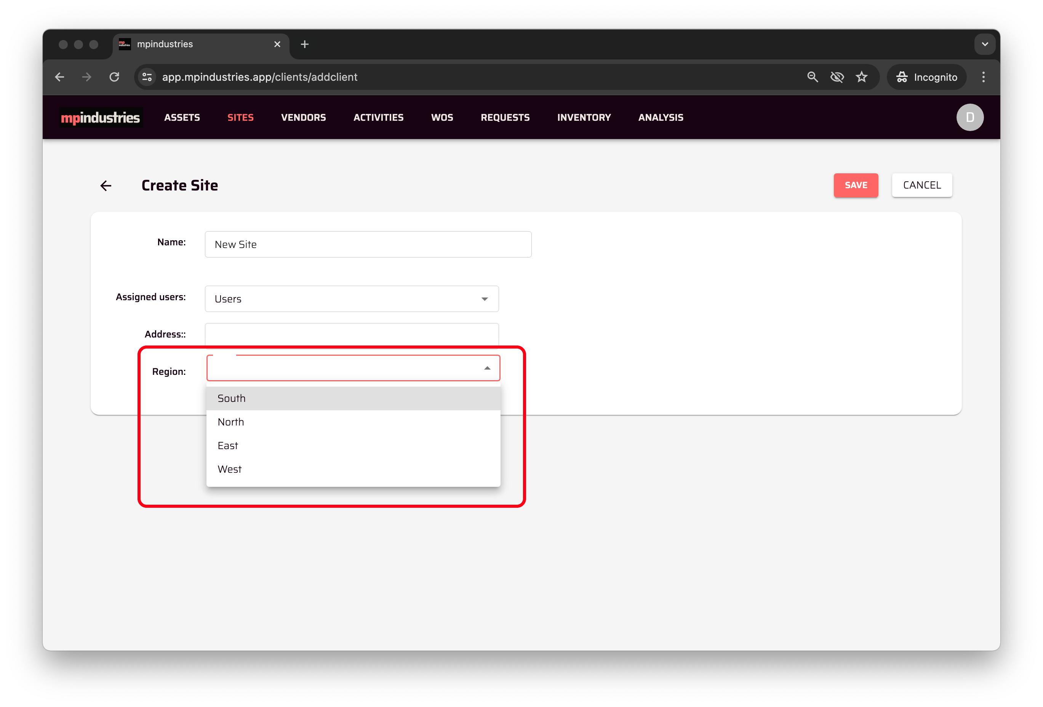Viewport: 1043px width, 707px height.
Task: Click the Name input field
Action: (x=368, y=245)
